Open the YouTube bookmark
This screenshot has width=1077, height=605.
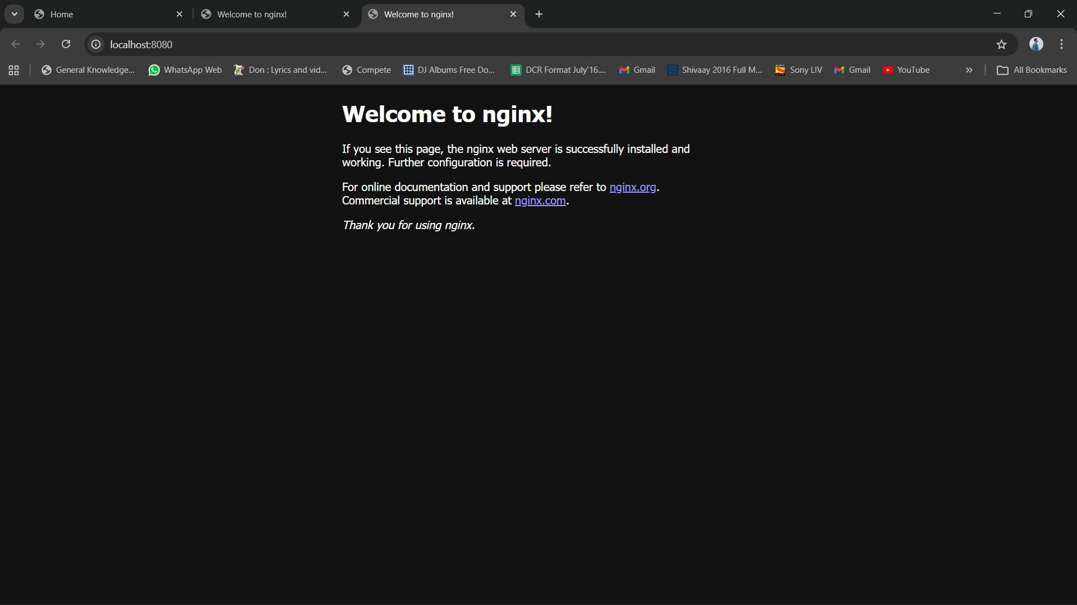[x=906, y=70]
